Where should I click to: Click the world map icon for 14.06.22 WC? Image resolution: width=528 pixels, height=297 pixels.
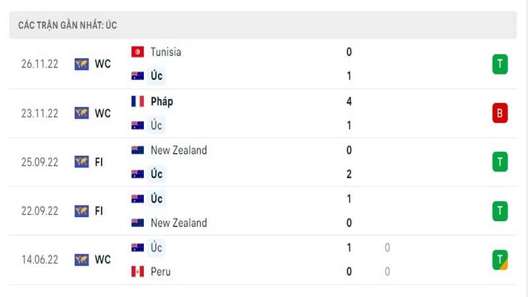click(x=81, y=259)
